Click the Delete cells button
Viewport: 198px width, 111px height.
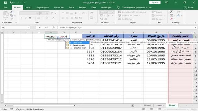[159, 15]
